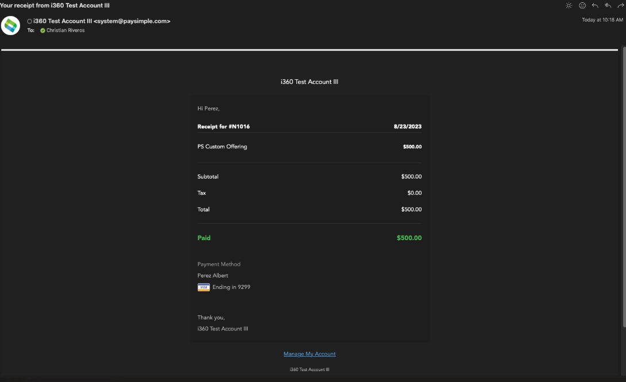This screenshot has width=626, height=382.
Task: Select the email subject line text
Action: 55,6
